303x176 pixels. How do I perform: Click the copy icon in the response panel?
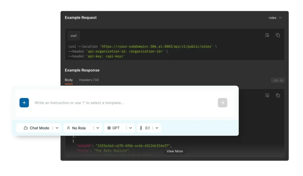pos(278,95)
